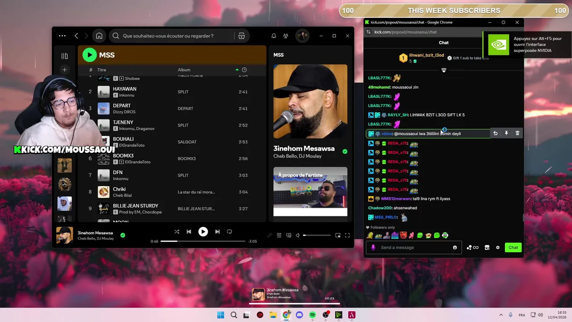Click the plus create button in sidebar
This screenshot has width=572, height=322.
click(65, 70)
